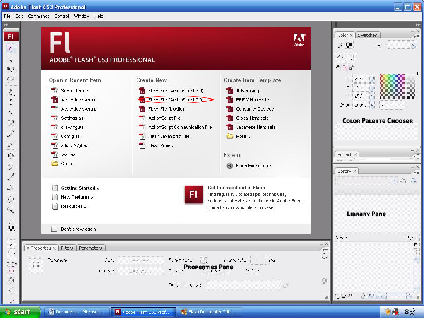The image size is (424, 318).
Task: Select the Pencil tool
Action: (x=11, y=134)
